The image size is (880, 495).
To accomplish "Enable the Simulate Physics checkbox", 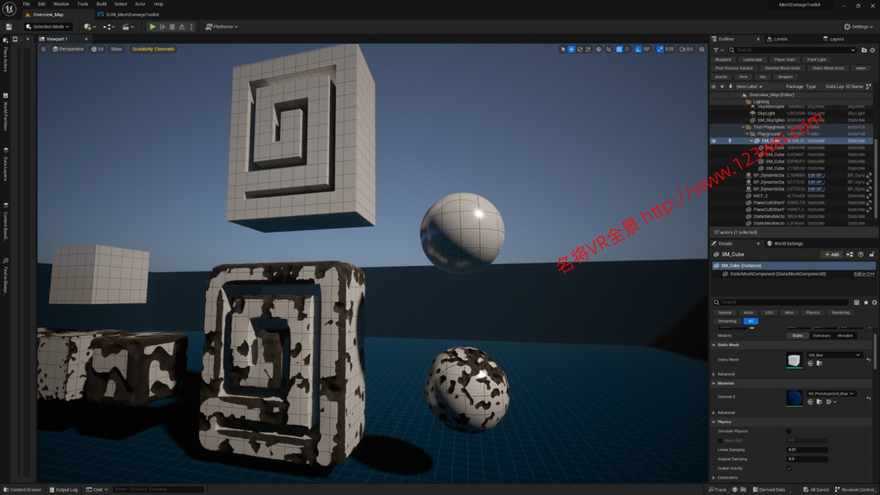I will (x=789, y=432).
